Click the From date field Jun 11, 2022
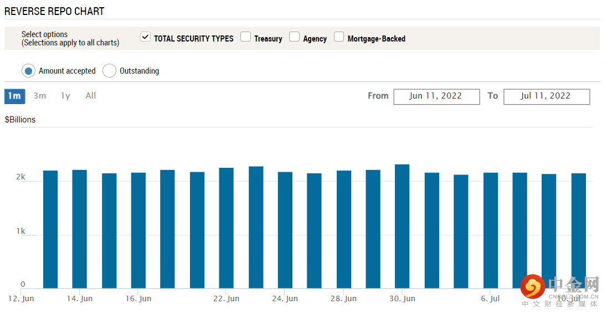This screenshot has height=314, width=607. point(436,96)
